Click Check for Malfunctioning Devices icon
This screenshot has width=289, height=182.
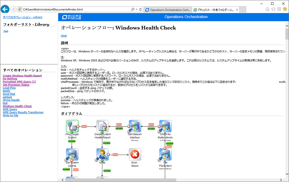coord(165,126)
